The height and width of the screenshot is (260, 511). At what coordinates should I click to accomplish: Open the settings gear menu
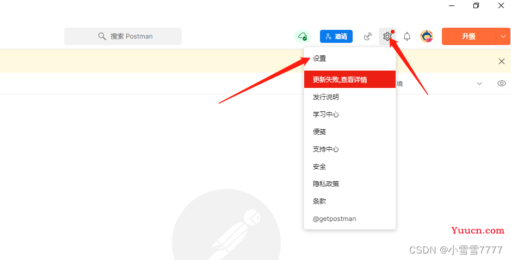(387, 36)
